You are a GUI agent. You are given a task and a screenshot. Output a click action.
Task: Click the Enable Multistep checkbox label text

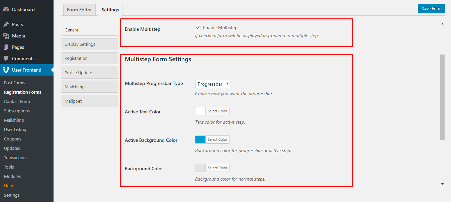coord(220,27)
